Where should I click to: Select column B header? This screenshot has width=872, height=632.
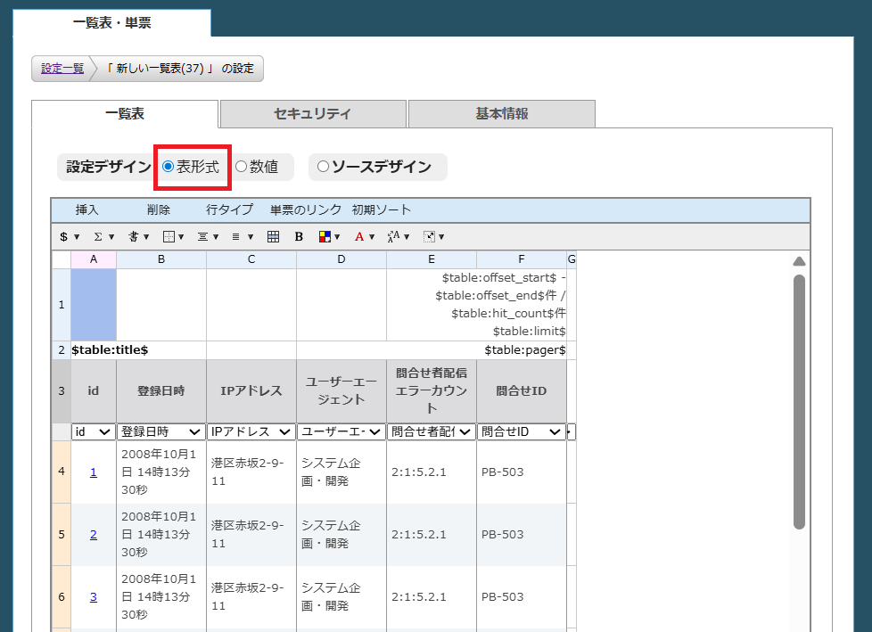coord(161,259)
